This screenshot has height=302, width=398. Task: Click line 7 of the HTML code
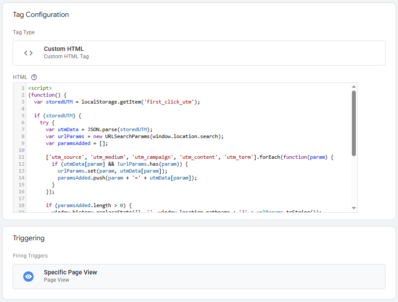129,129
